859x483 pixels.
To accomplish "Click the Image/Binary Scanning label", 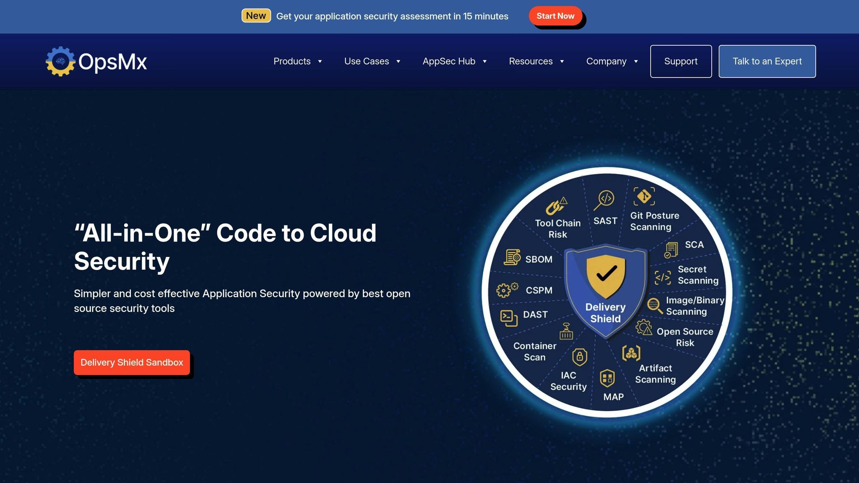I will coord(695,306).
